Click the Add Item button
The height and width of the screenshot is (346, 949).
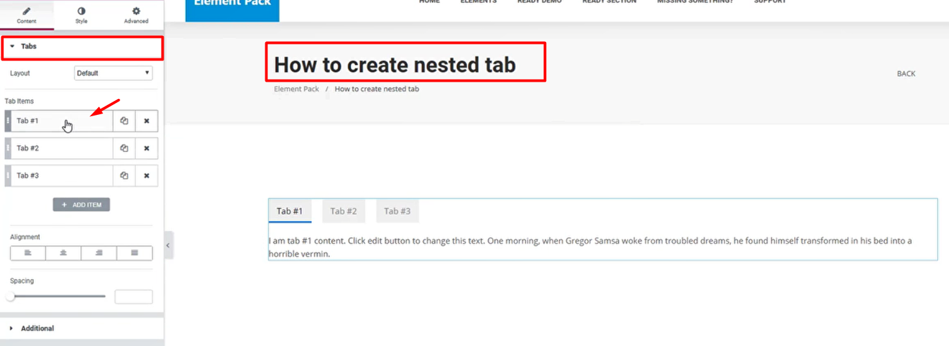(81, 205)
